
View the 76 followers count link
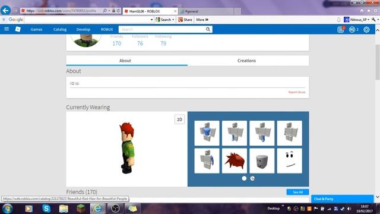[x=140, y=43]
